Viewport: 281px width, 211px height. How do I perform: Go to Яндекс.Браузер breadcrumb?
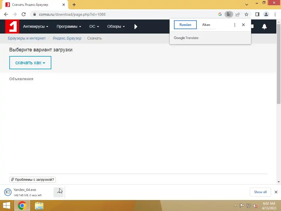(67, 38)
